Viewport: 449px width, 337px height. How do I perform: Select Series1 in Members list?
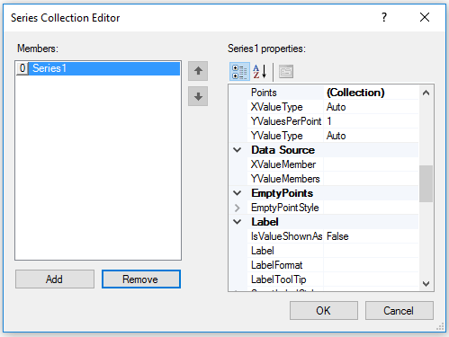pos(98,68)
